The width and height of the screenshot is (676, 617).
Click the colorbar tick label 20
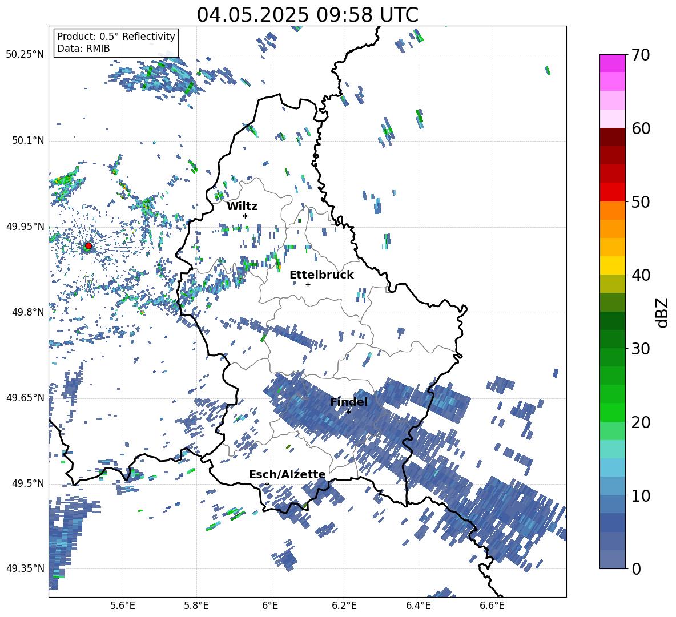click(x=641, y=422)
